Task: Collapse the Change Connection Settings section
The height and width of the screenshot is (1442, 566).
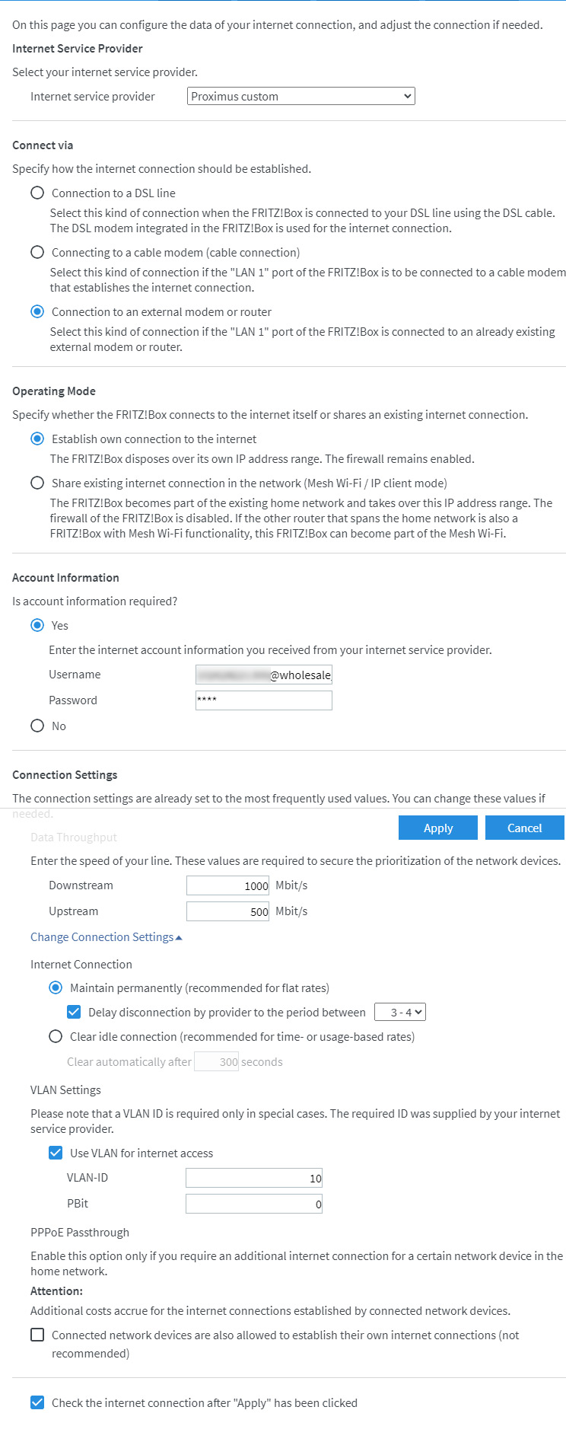Action: tap(106, 937)
